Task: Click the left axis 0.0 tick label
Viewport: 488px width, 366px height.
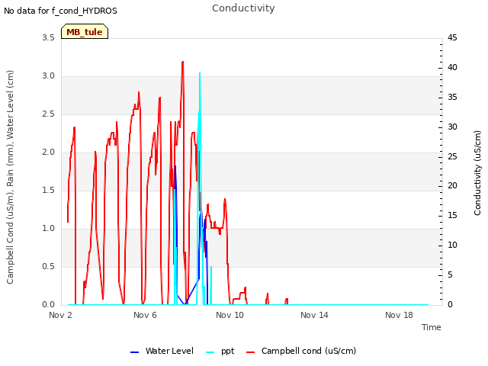Action: (x=48, y=305)
